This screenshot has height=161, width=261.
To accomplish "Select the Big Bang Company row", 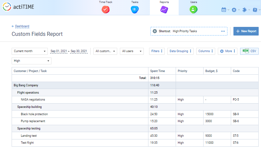I will 135,85.
